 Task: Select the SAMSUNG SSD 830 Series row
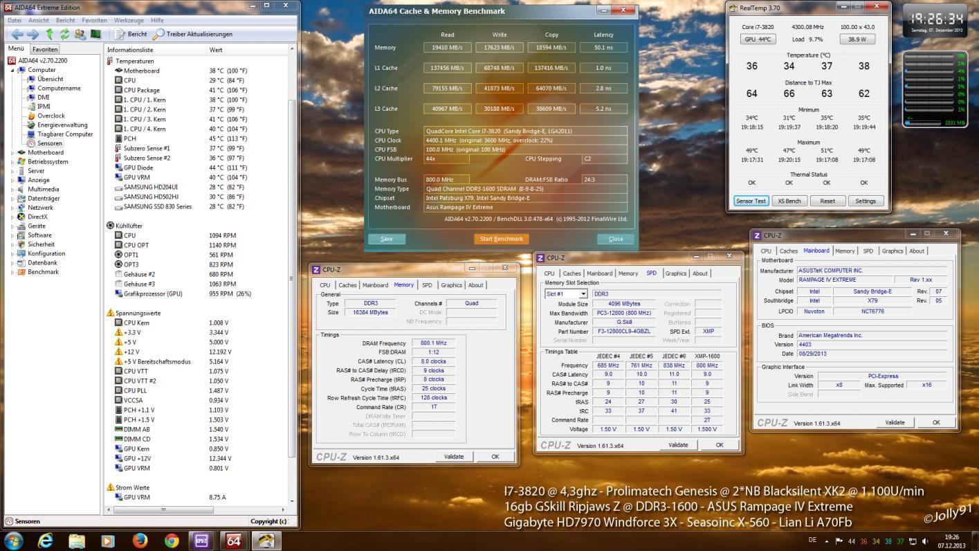tap(197, 206)
